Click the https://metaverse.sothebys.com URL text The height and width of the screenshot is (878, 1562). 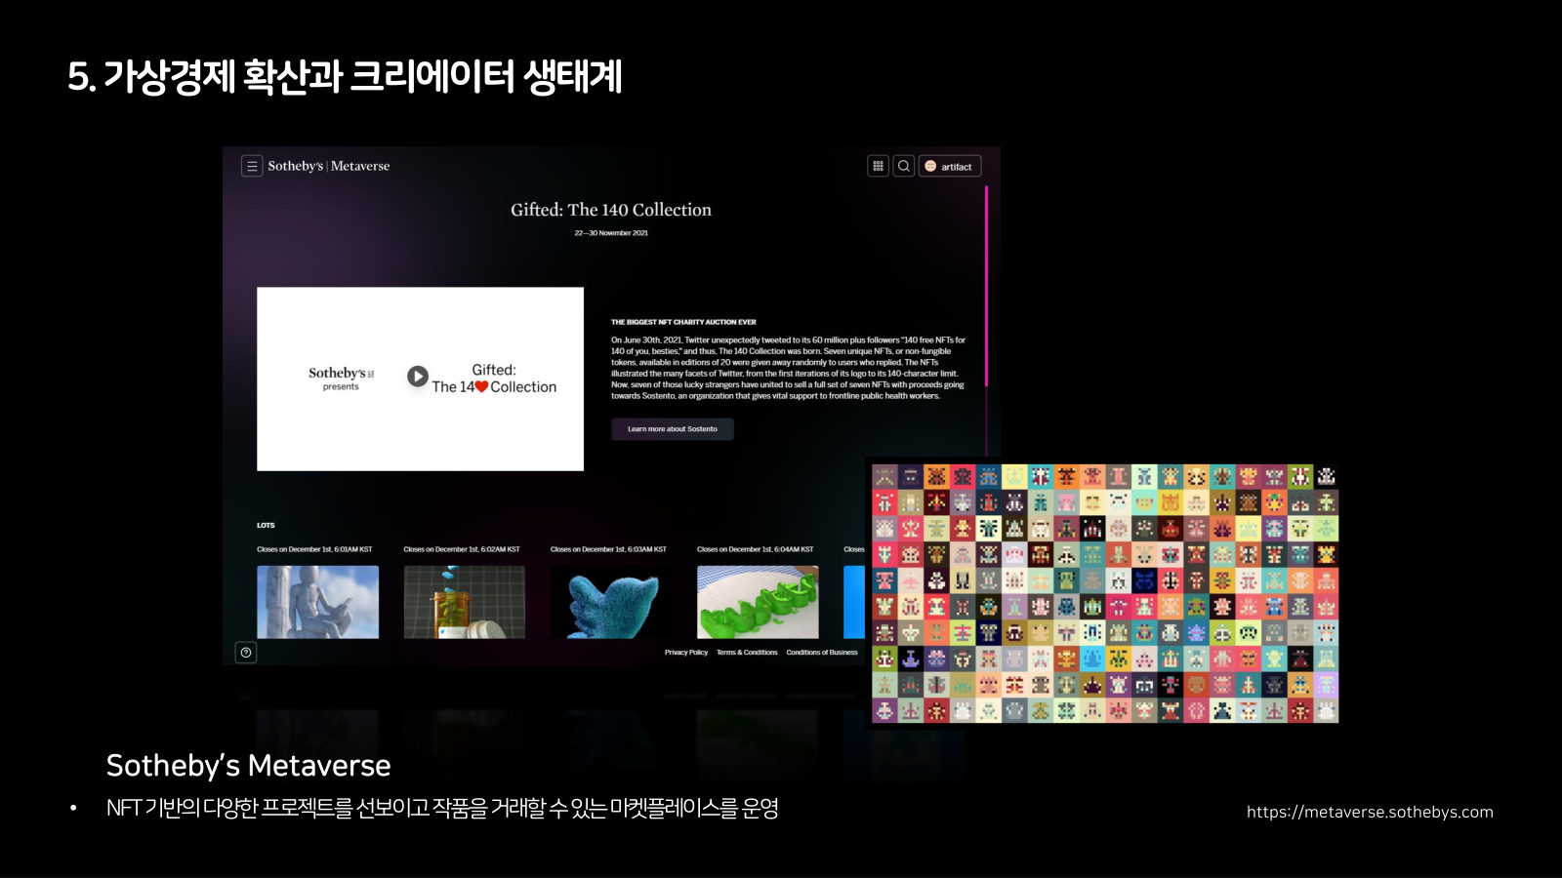[1370, 812]
